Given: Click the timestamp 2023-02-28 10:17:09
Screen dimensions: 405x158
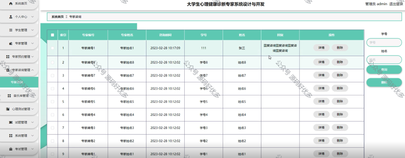Looking at the screenshot, I should [165, 48].
